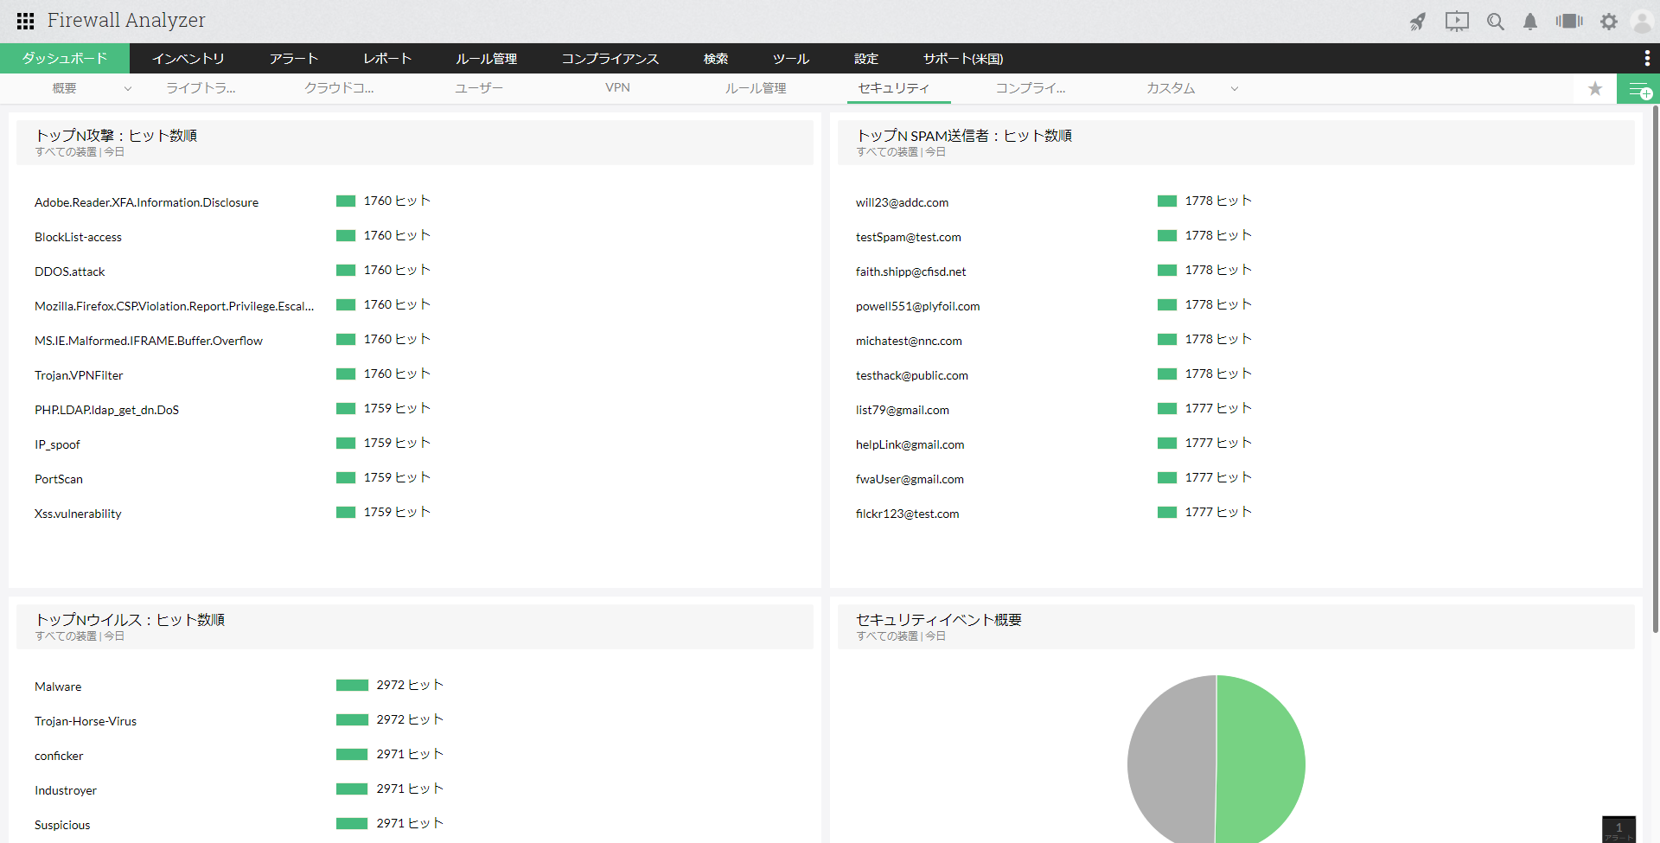Open the user profile avatar

tap(1642, 22)
